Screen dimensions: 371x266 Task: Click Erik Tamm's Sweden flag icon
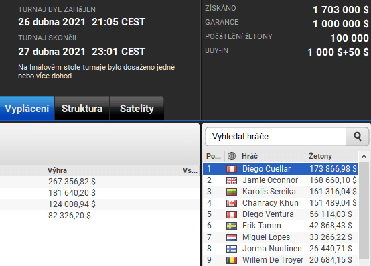[232, 226]
